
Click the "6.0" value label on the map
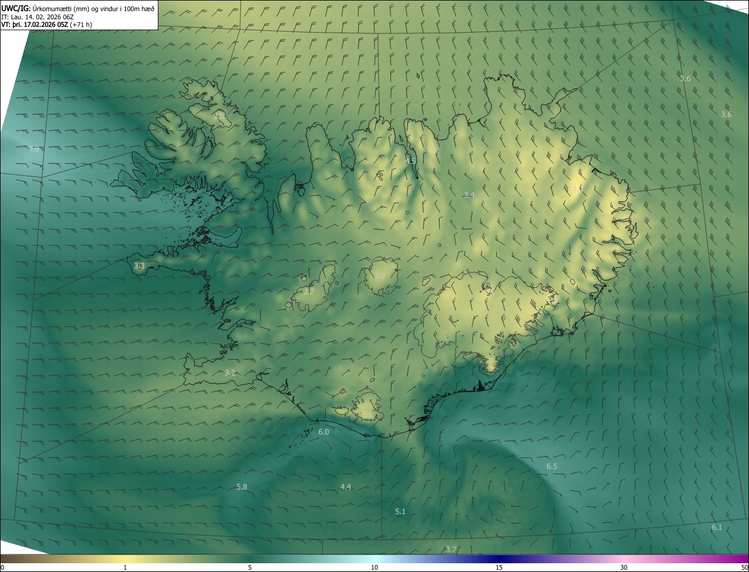click(x=324, y=432)
